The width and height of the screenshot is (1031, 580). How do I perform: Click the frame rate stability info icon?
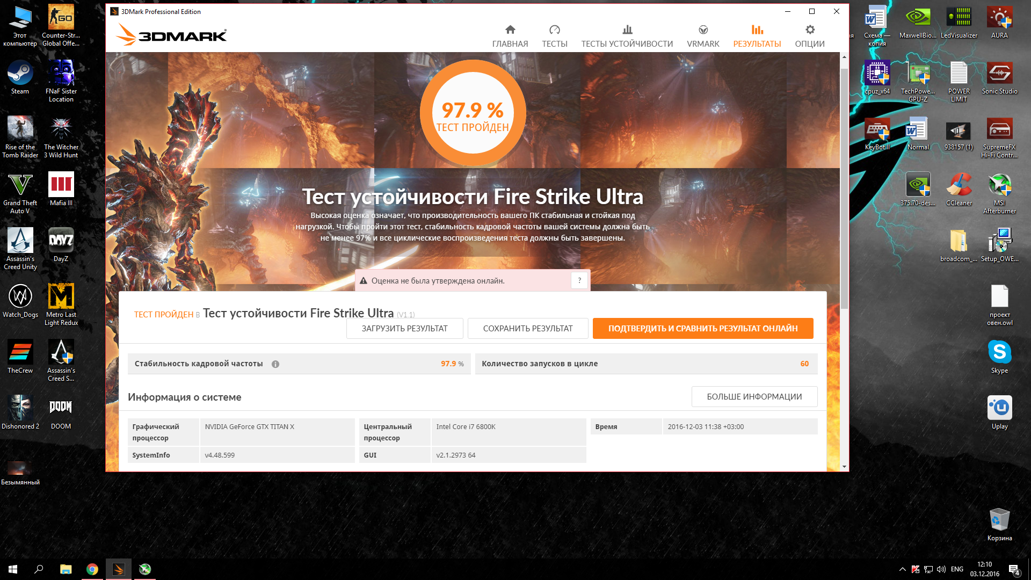(275, 364)
